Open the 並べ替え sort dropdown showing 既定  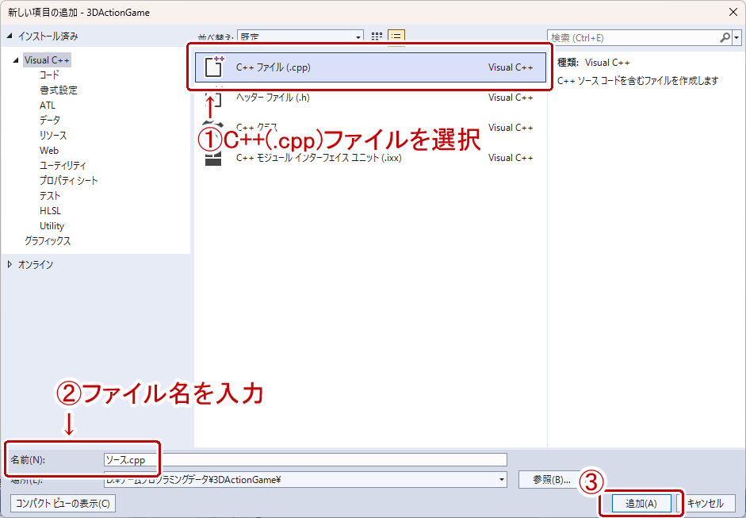pos(301,36)
